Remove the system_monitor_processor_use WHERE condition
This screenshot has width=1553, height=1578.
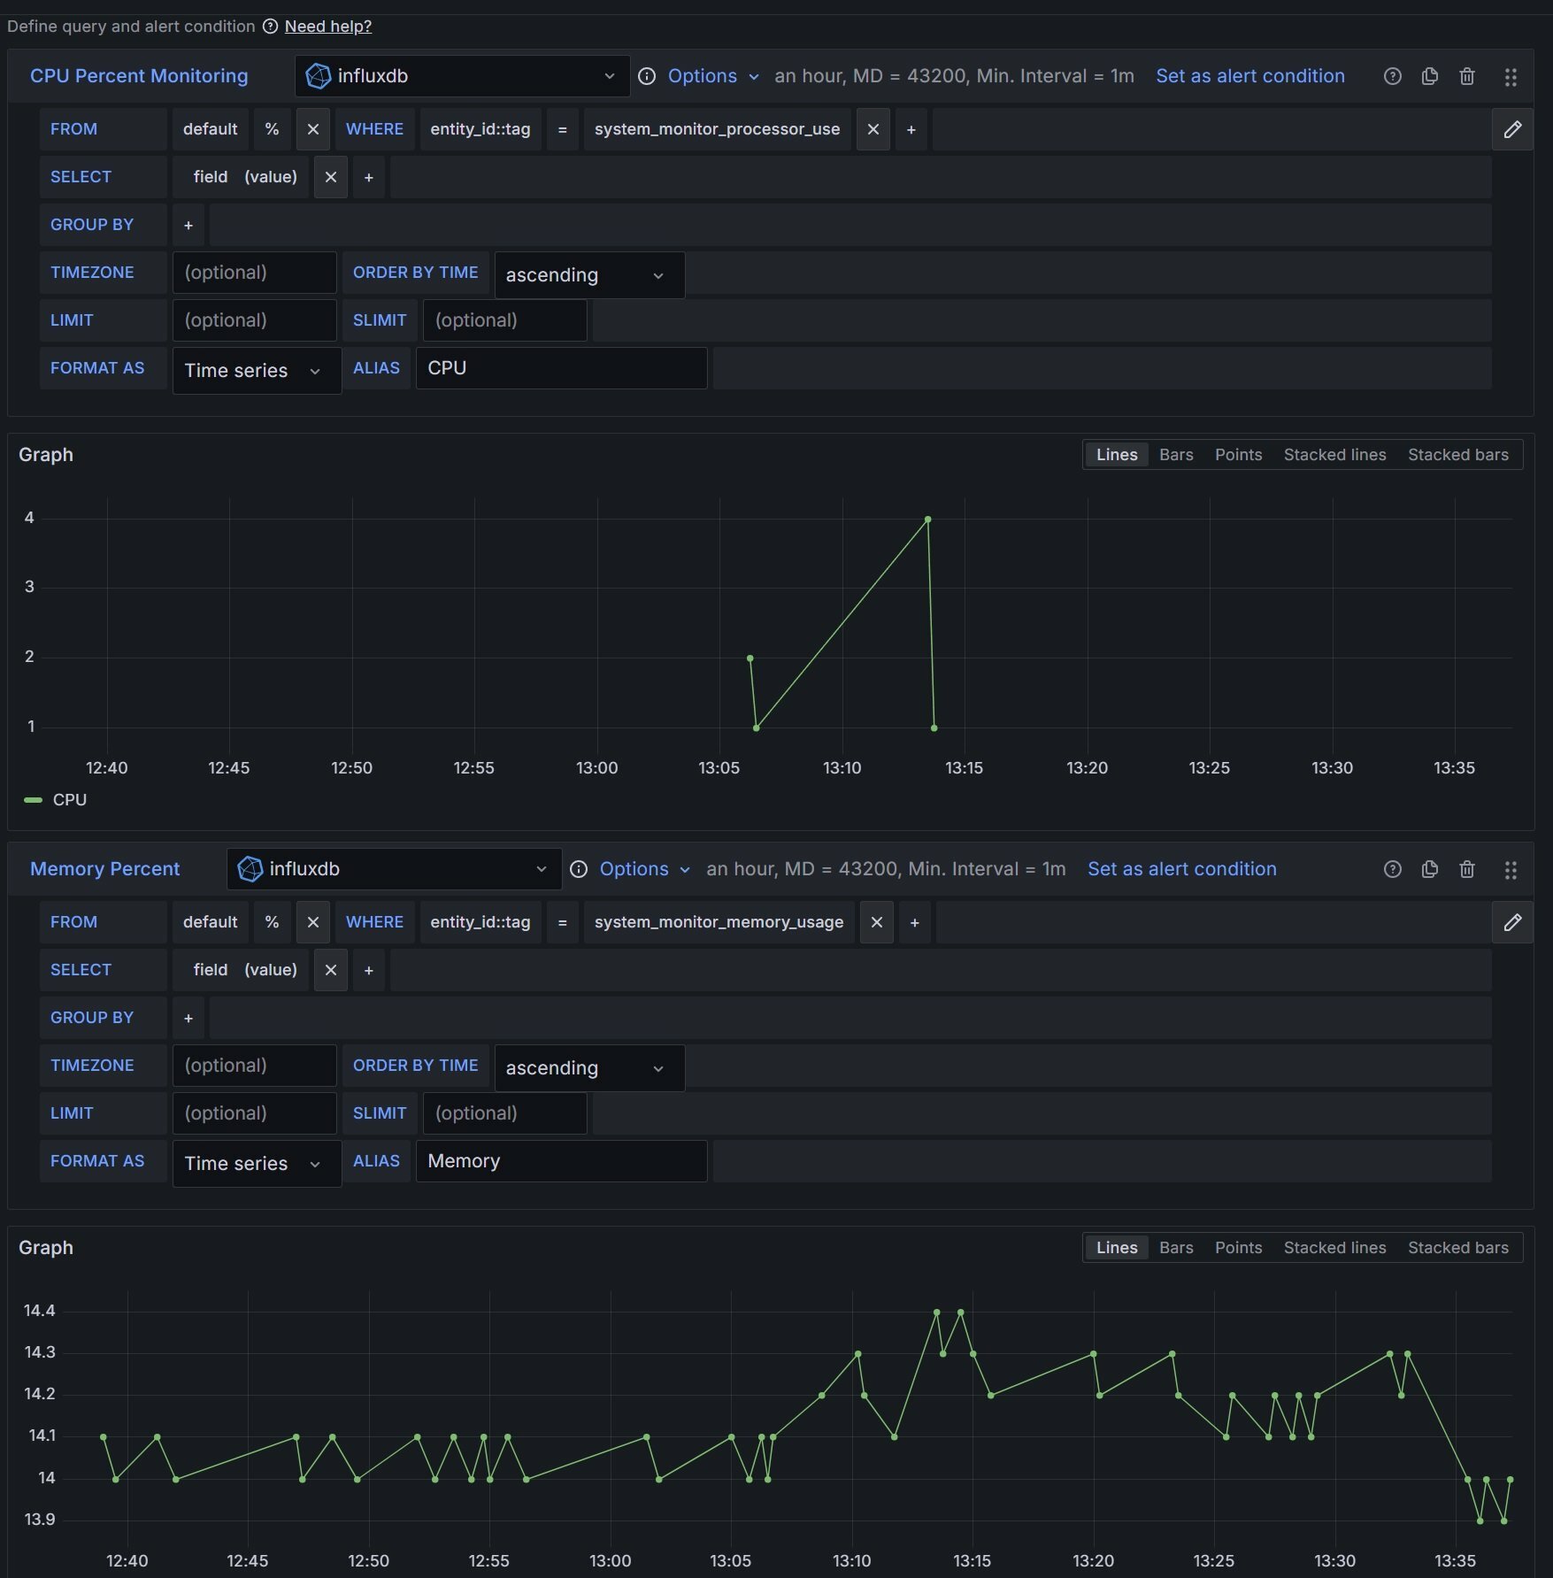(x=873, y=129)
